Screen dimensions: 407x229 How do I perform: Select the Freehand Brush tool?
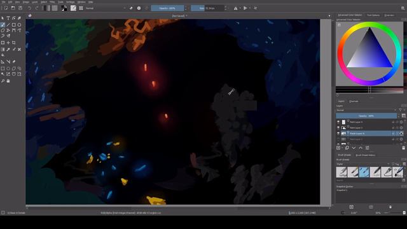3,25
